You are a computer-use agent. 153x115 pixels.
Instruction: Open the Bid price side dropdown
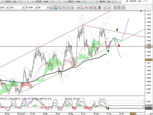pos(43,7)
